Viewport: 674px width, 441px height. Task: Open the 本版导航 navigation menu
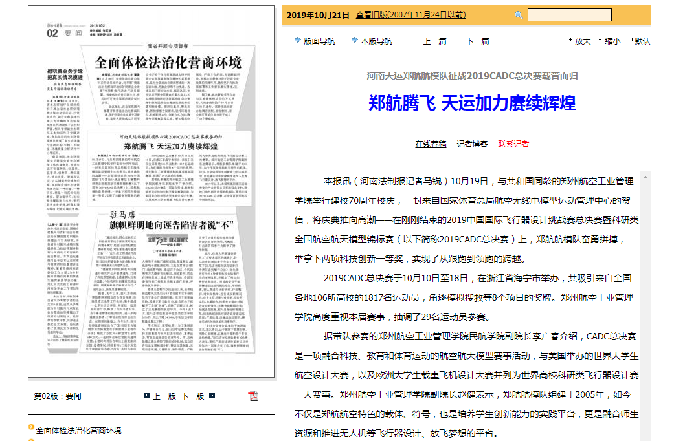(x=376, y=41)
